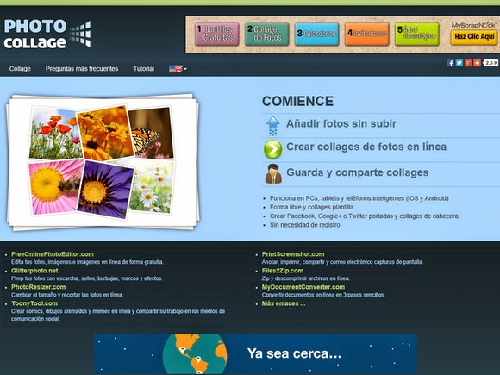The height and width of the screenshot is (375, 500).
Task: Open Files2Zip.com link
Action: [283, 271]
